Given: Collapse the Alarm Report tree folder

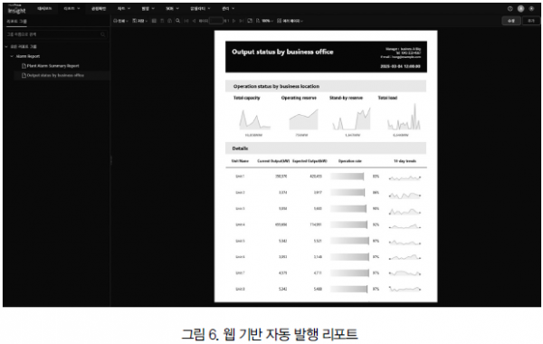Looking at the screenshot, I should pos(12,56).
